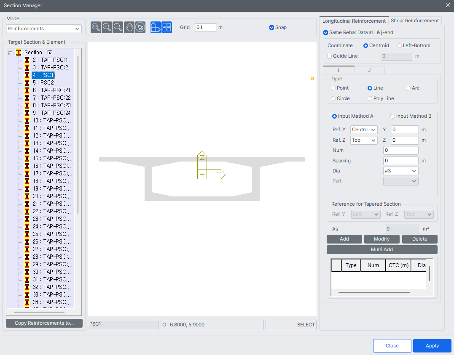Open the Ref. Y Centroid dropdown
454x355 pixels.
pyautogui.click(x=364, y=130)
